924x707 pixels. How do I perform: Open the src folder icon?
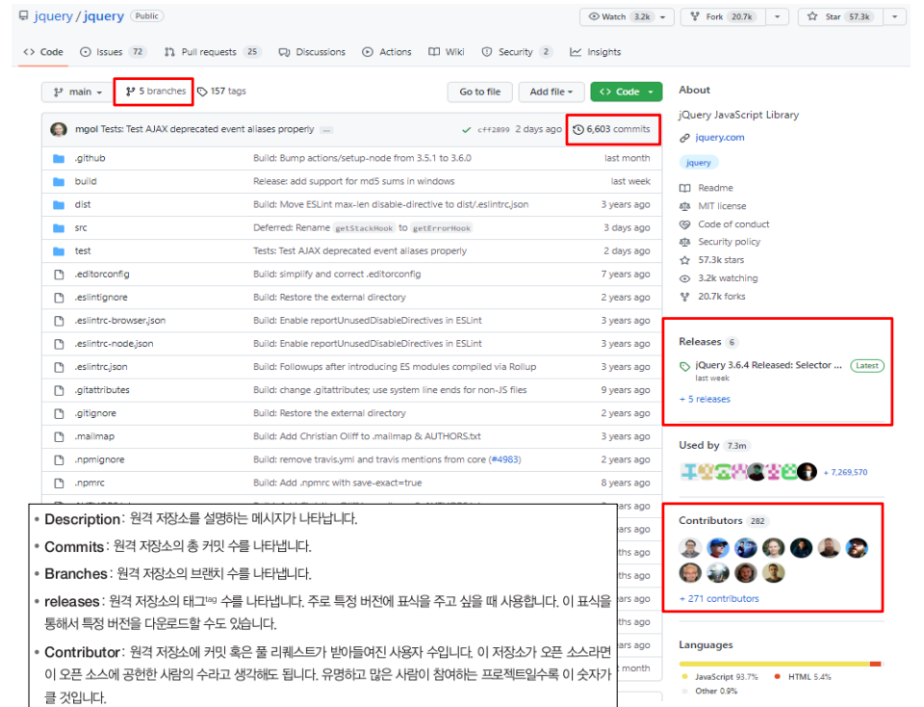[x=59, y=227]
